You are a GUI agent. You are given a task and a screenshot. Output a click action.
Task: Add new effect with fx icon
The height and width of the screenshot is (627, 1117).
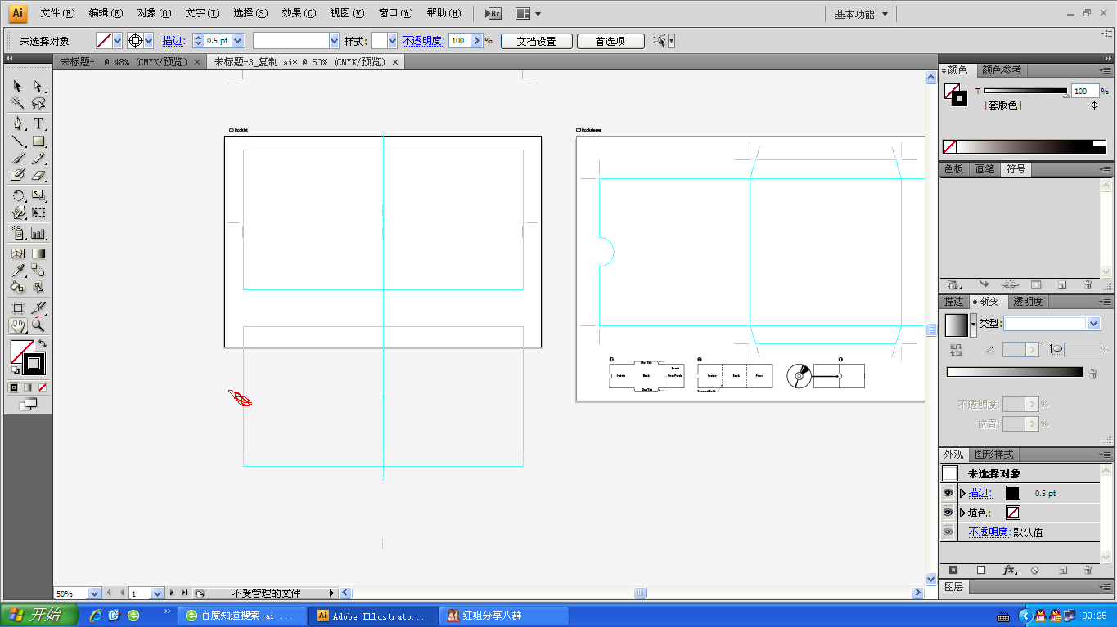pyautogui.click(x=1009, y=570)
